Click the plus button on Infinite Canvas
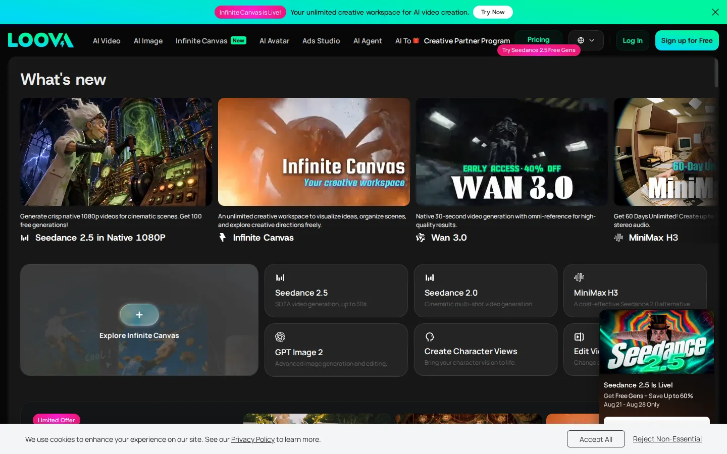 click(139, 315)
